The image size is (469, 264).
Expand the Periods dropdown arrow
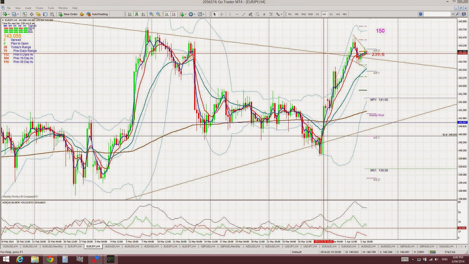(x=195, y=14)
